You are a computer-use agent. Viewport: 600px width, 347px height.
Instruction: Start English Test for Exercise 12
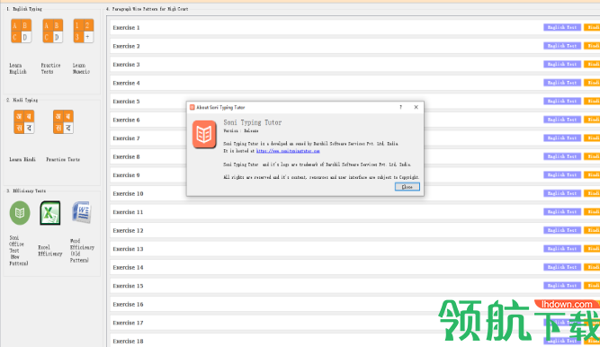click(562, 230)
